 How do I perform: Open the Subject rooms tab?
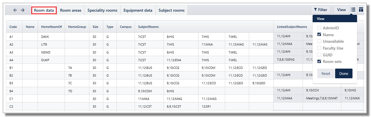coord(171,10)
